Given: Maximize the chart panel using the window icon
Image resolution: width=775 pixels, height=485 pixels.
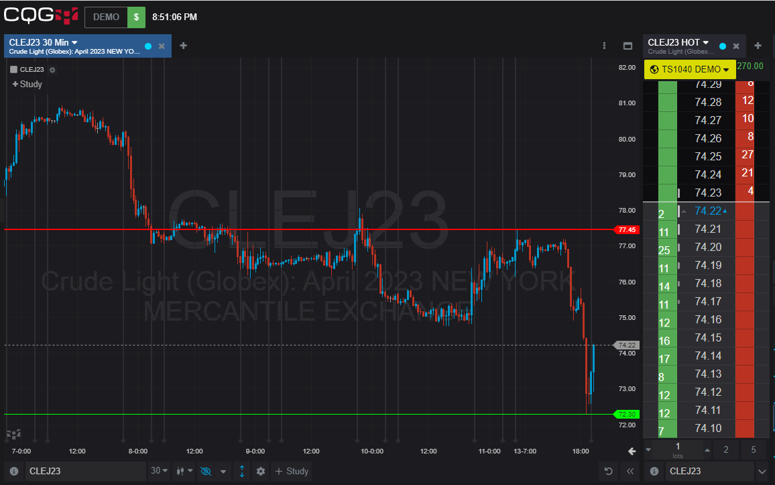Looking at the screenshot, I should [628, 46].
